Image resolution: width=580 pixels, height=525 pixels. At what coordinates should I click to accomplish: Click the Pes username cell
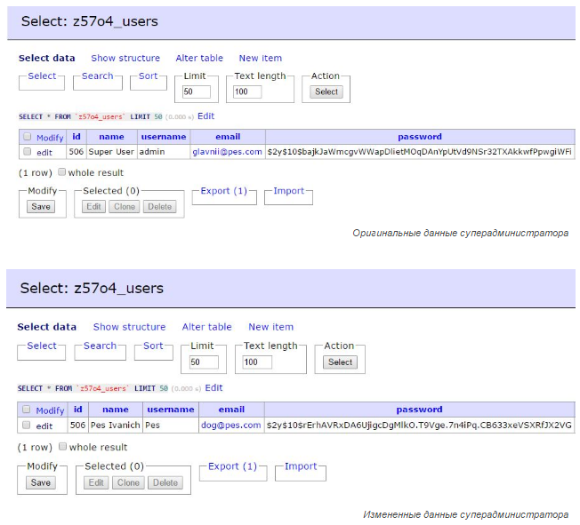[171, 426]
